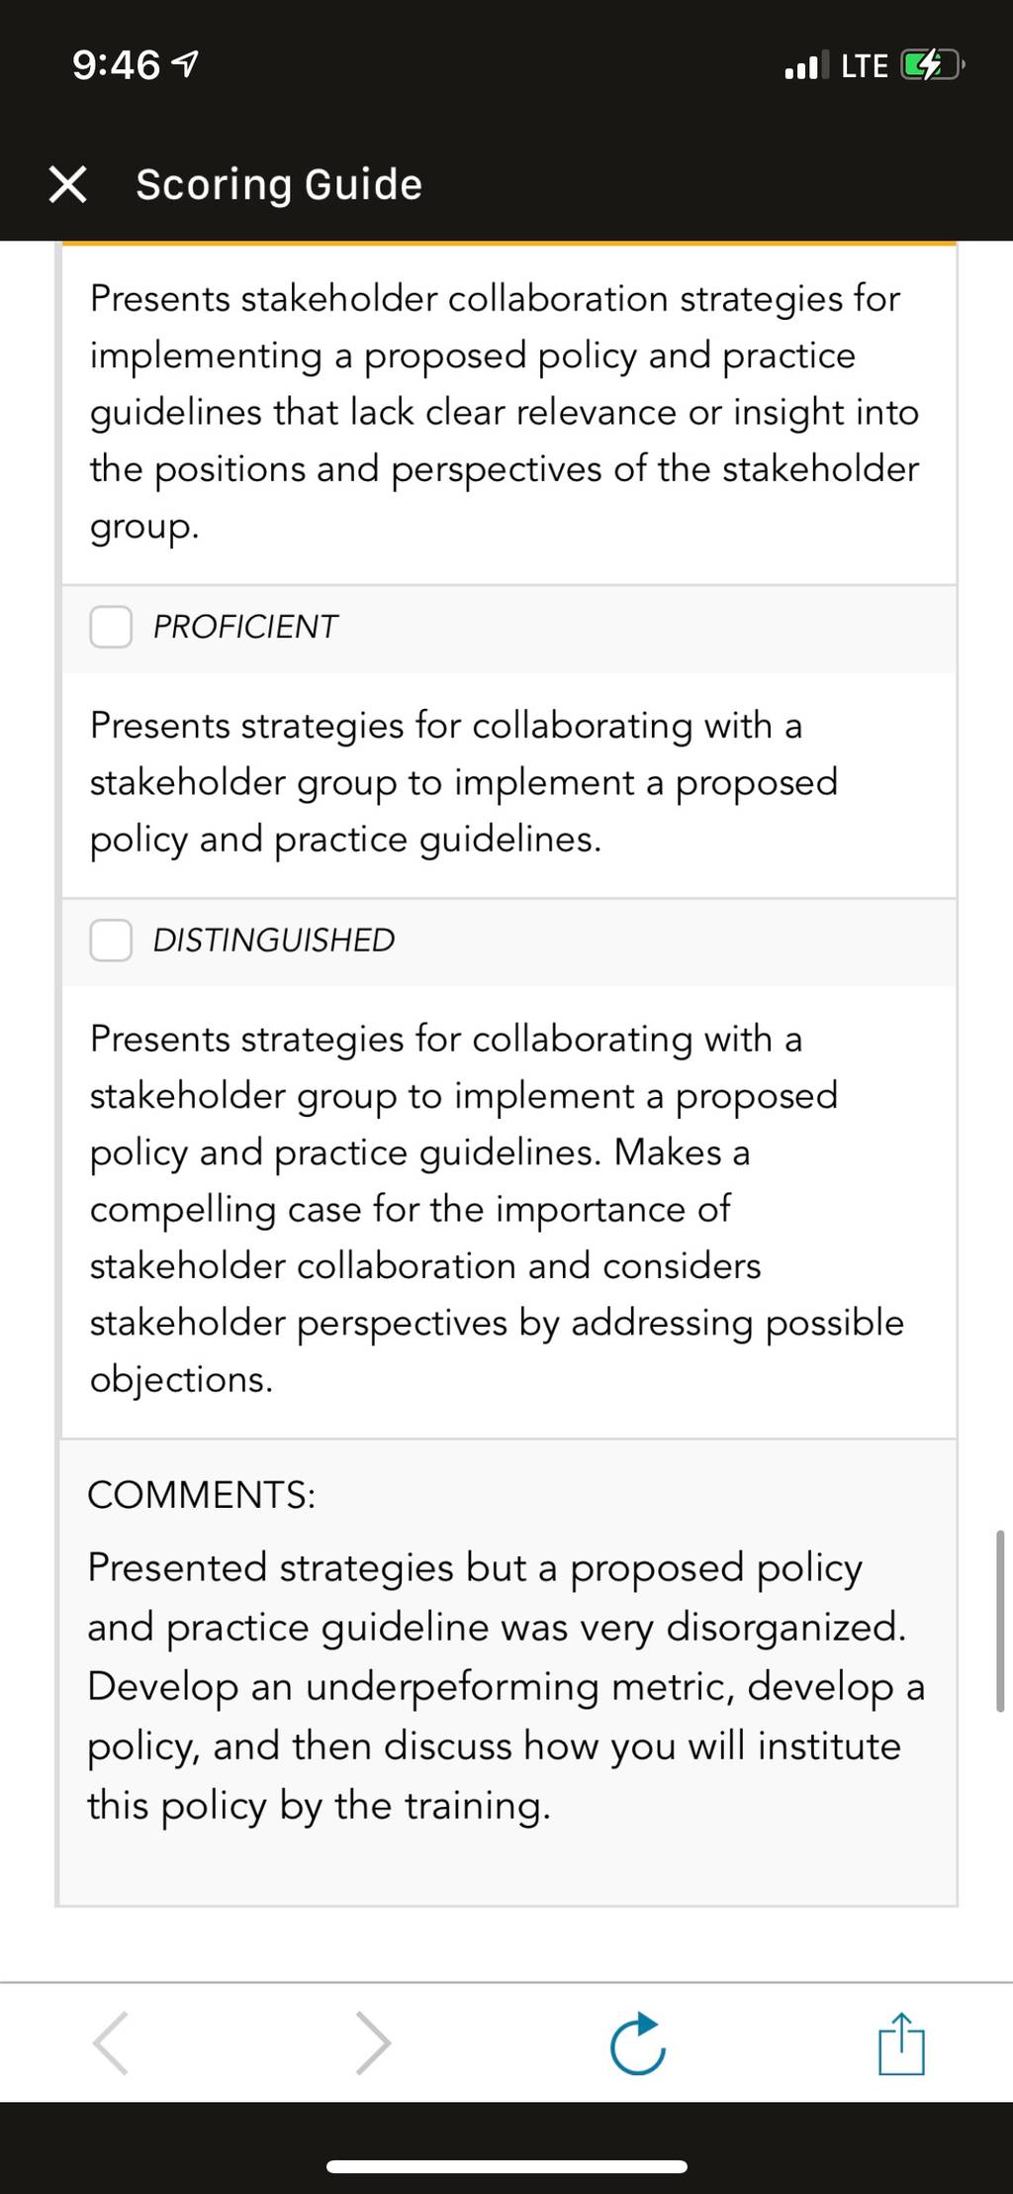Tap the Distinguished criterion description paragraph
Viewport: 1013px width, 2194px height.
tap(497, 1209)
